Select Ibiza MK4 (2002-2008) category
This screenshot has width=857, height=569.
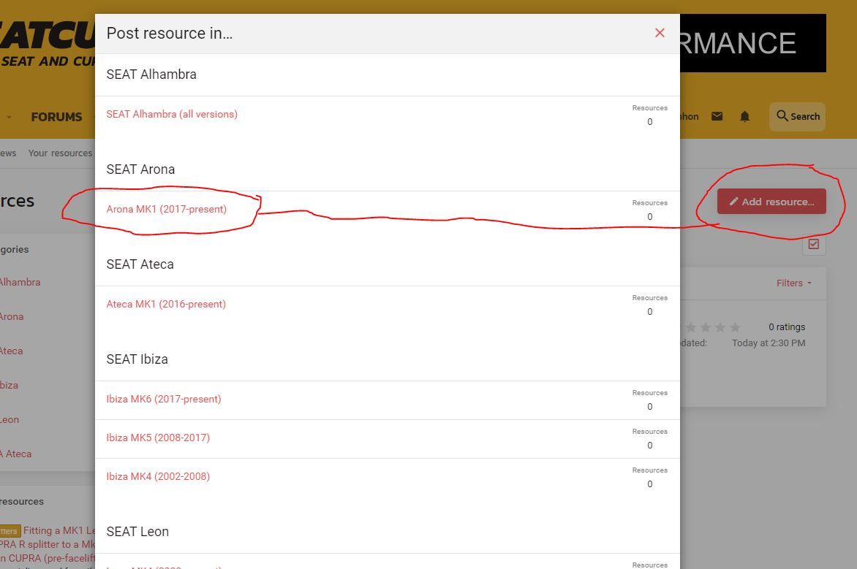click(158, 476)
